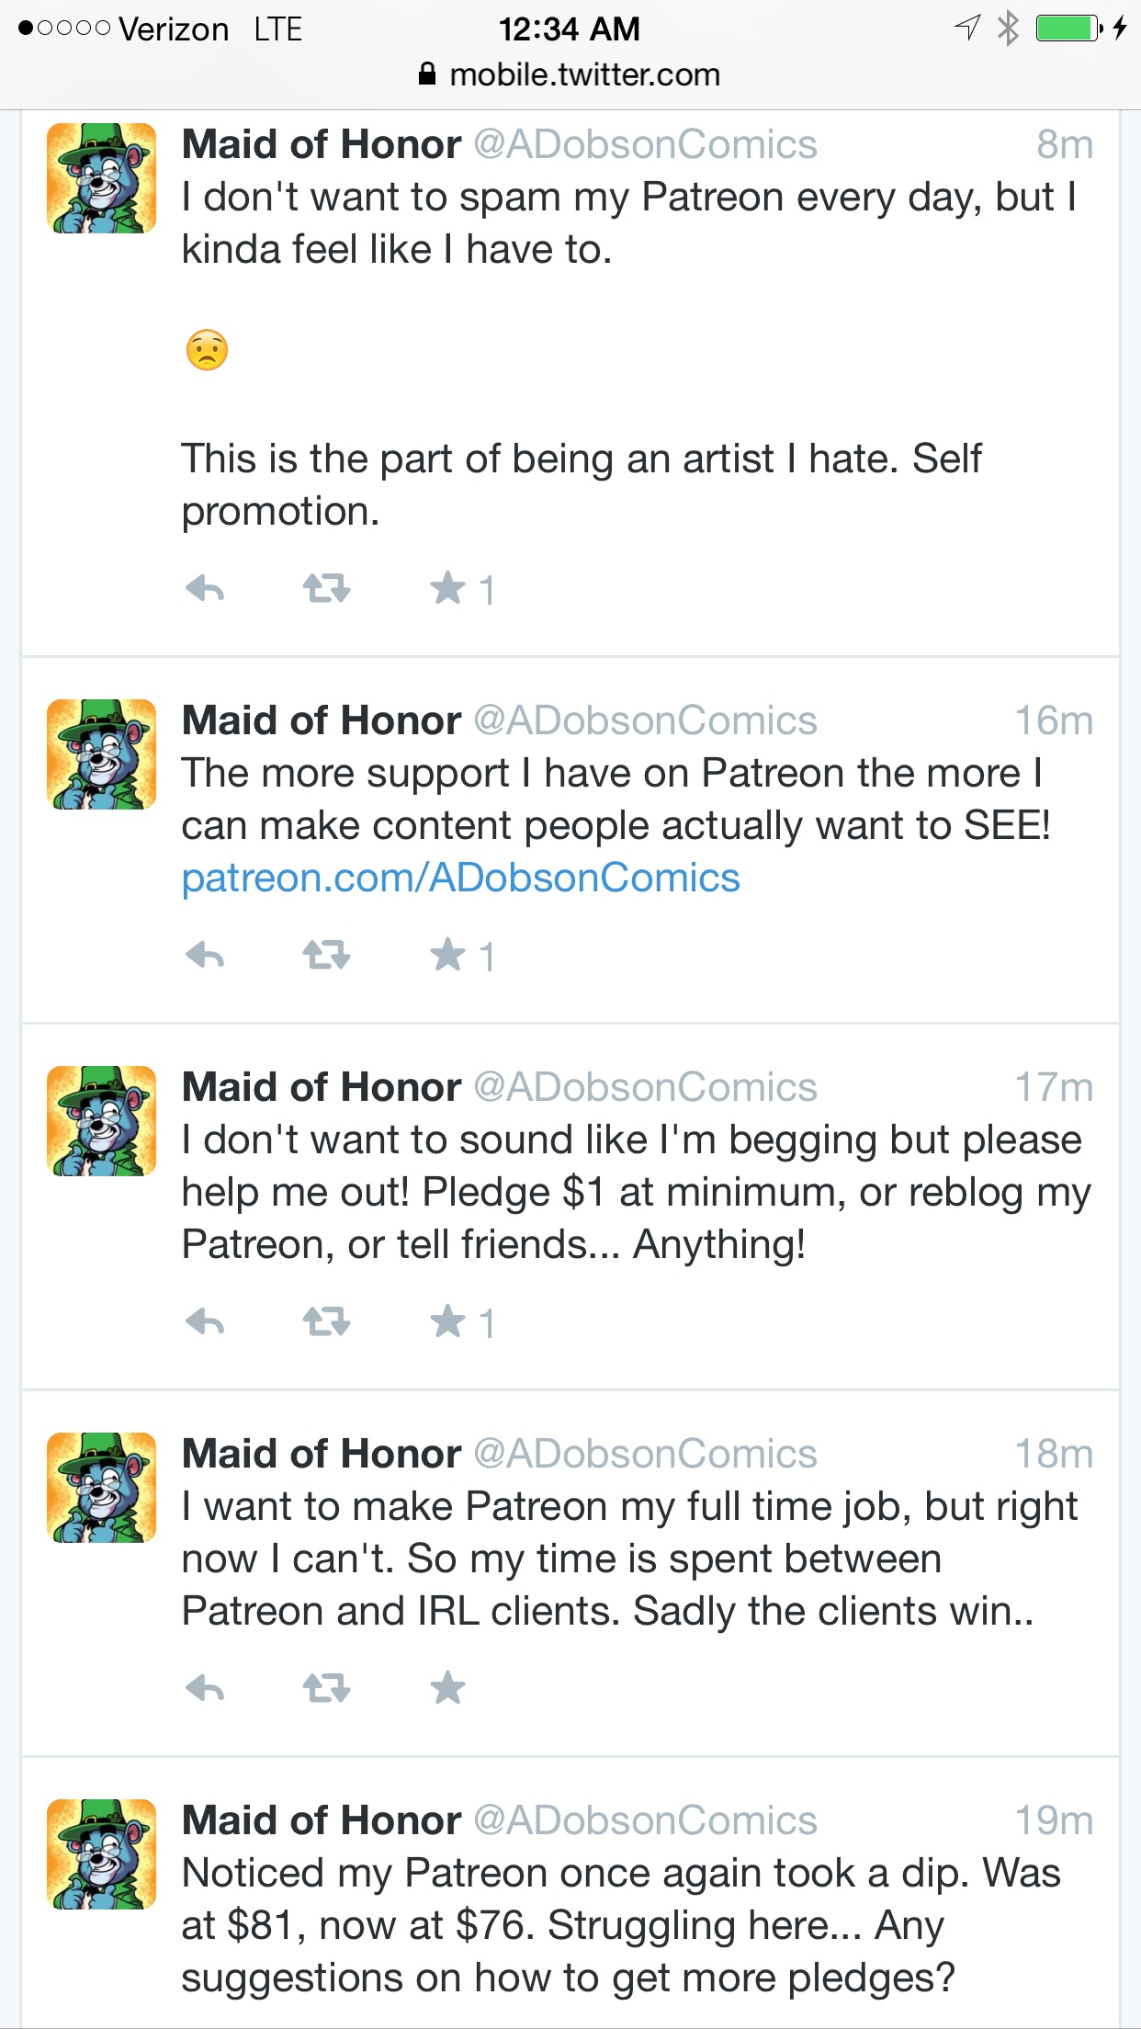
Task: Favorite the 16m Patreon support tweet
Action: pyautogui.click(x=448, y=956)
